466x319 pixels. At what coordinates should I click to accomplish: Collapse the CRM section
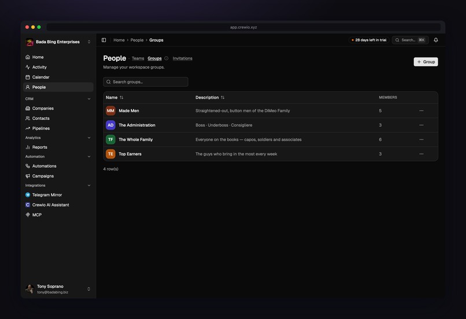(x=89, y=99)
